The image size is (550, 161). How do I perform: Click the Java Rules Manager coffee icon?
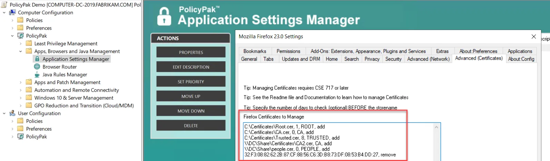(x=37, y=74)
